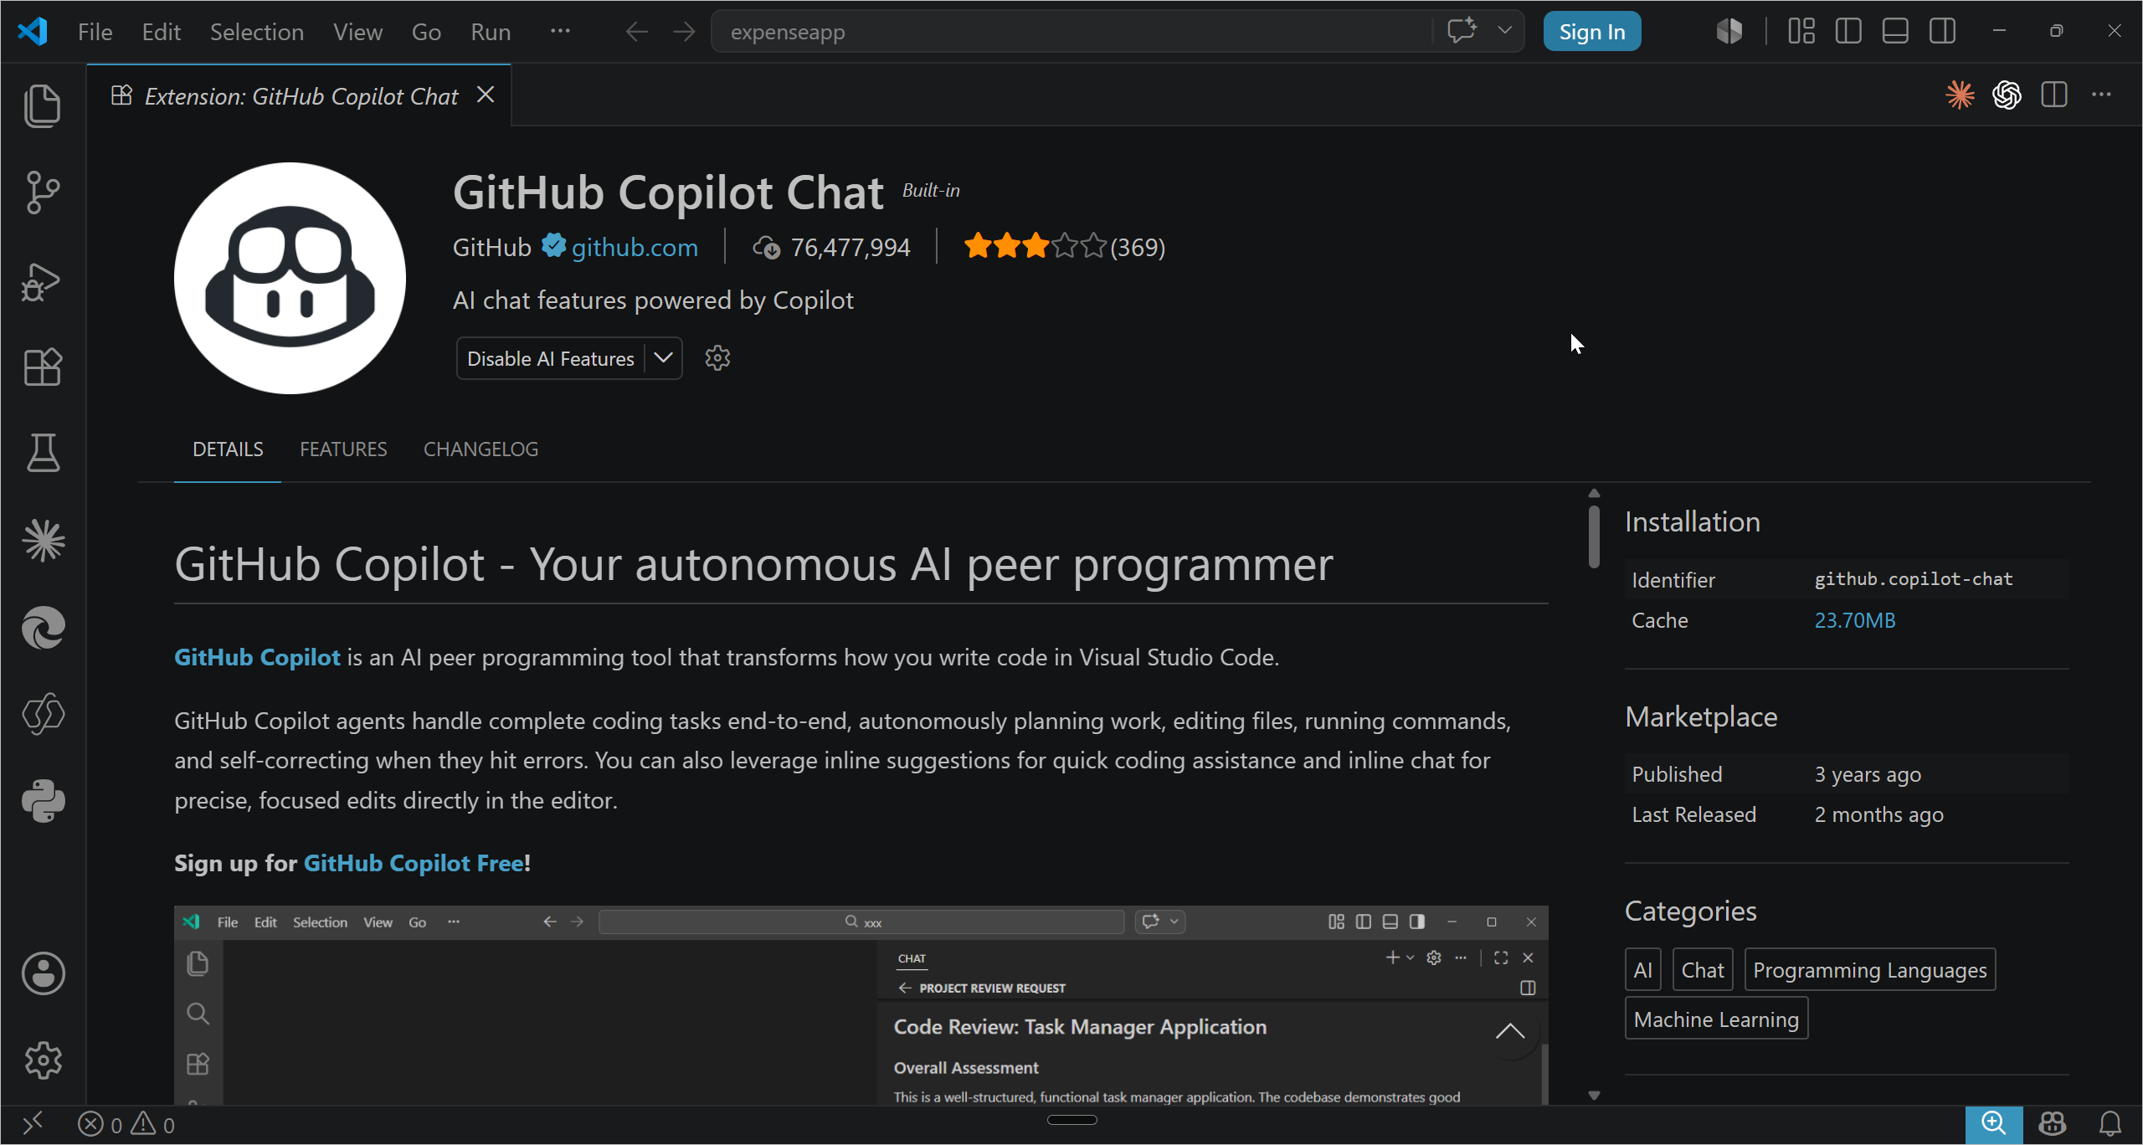Click the Copilot status icon in status bar
The image size is (2143, 1145).
point(2053,1123)
